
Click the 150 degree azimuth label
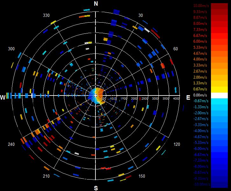pos(142,176)
